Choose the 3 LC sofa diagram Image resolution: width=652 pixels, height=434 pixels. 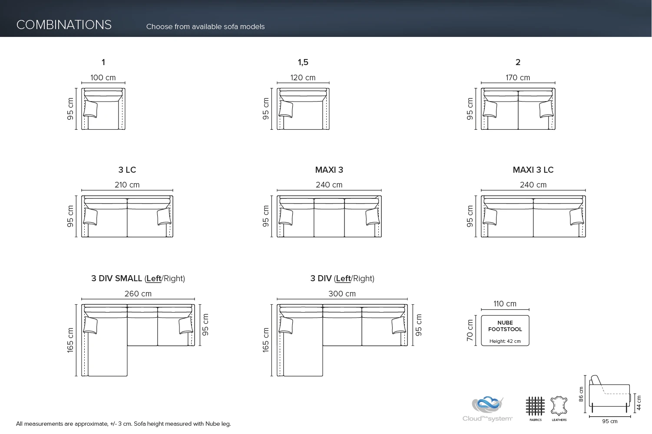tap(127, 217)
